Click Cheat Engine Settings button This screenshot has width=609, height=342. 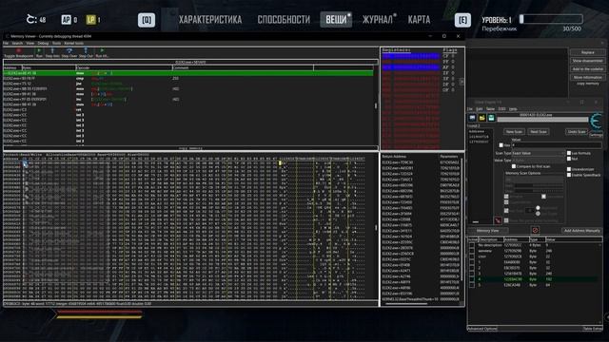tap(596, 135)
